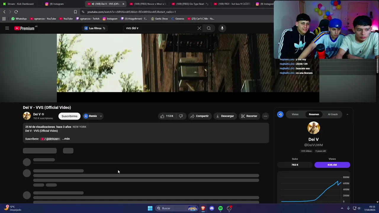Switch to (FREE) Nvscvr x Mnzr tab
Viewport: 379px width, 213px height.
pyautogui.click(x=149, y=4)
